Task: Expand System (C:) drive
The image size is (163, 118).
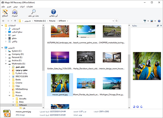Action: click(6, 51)
